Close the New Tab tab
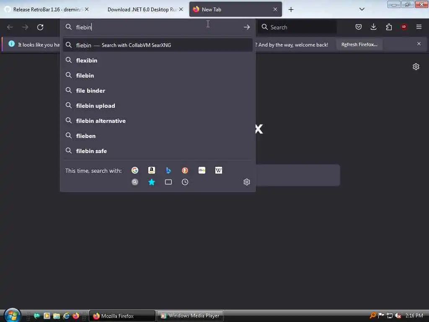Viewport: 429px width, 322px height. click(x=275, y=9)
